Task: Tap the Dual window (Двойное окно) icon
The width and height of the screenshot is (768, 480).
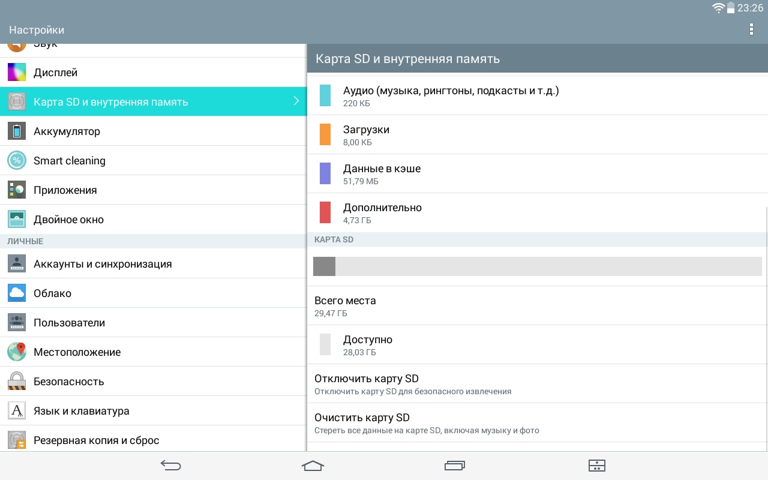Action: click(x=17, y=220)
